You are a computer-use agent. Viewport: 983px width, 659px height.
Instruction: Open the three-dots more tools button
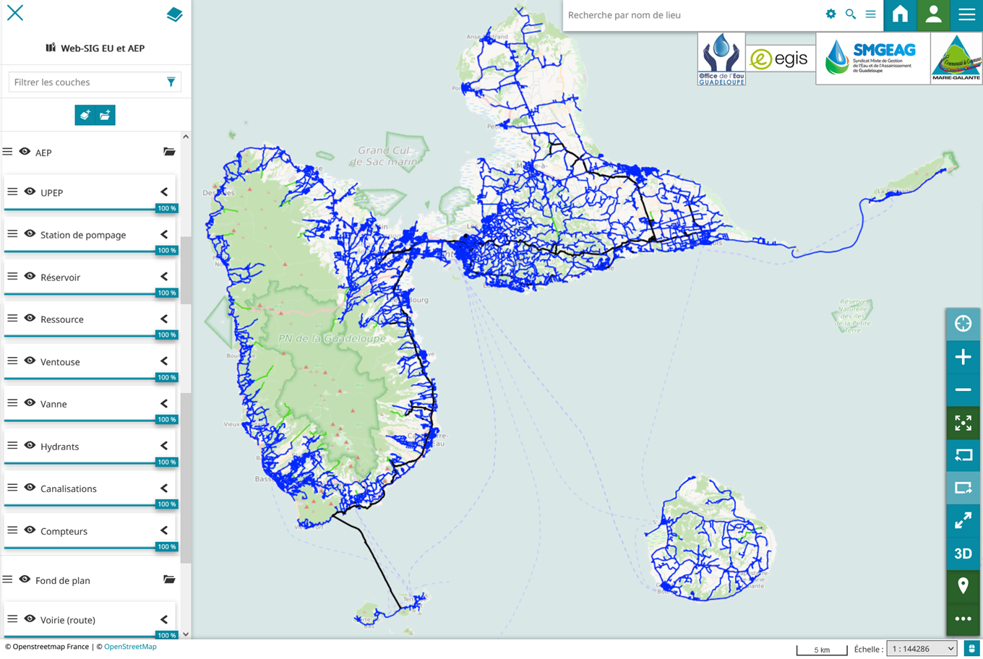tap(963, 619)
